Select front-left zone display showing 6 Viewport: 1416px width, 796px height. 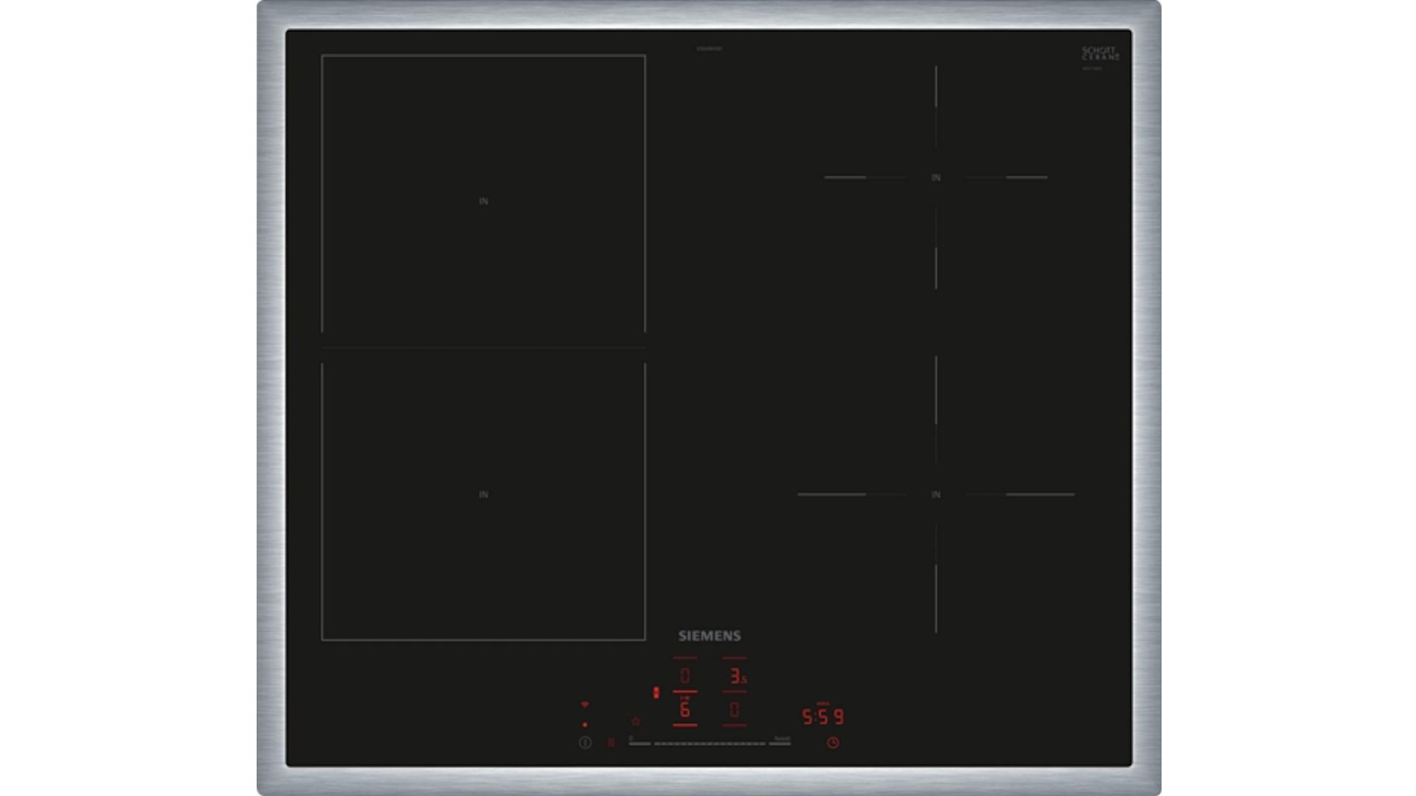[685, 710]
